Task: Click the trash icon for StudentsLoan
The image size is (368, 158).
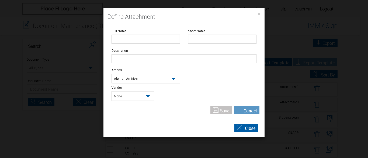Action: click(317, 119)
